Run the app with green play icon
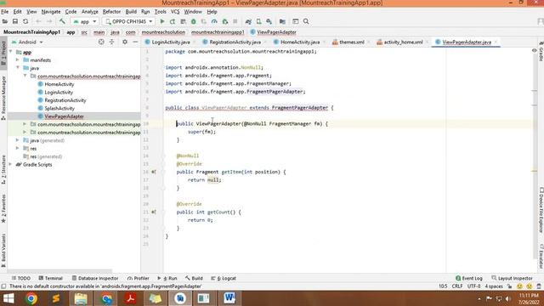This screenshot has width=544, height=306. tap(162, 21)
